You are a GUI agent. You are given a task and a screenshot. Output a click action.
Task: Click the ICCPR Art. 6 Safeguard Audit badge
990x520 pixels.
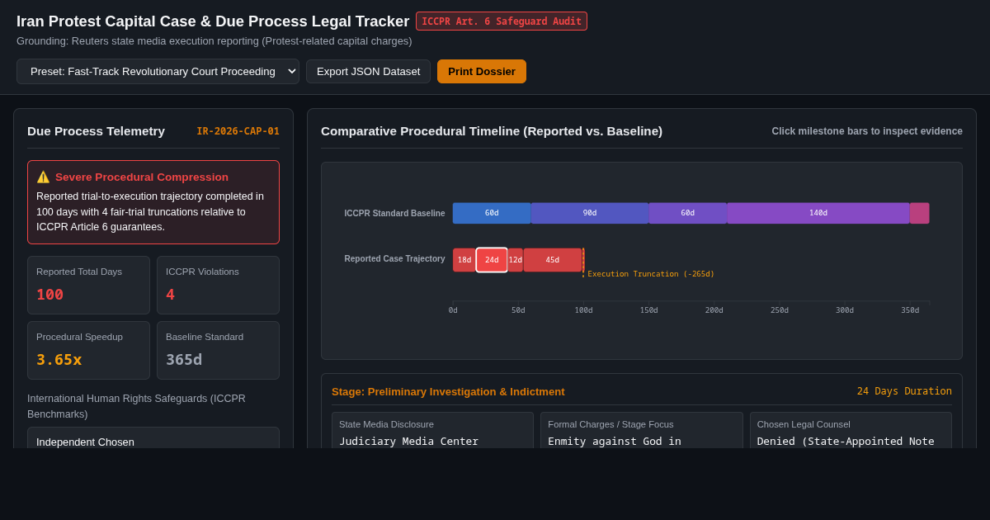(502, 21)
